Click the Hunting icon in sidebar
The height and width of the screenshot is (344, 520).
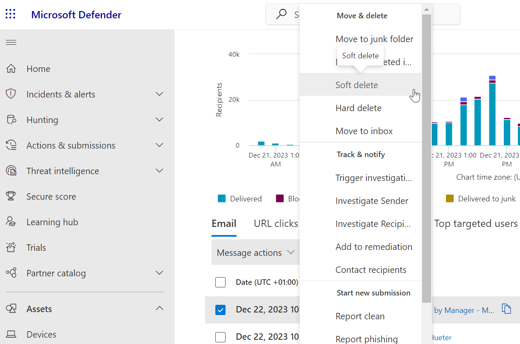pos(11,120)
